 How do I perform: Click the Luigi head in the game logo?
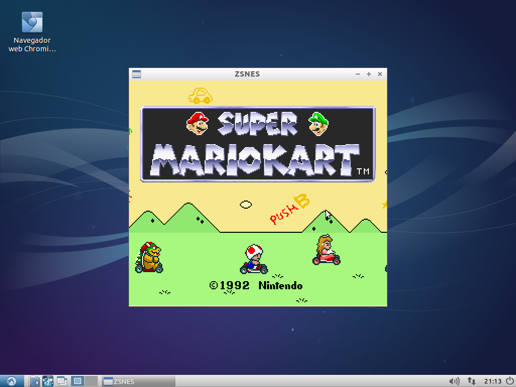tap(318, 123)
